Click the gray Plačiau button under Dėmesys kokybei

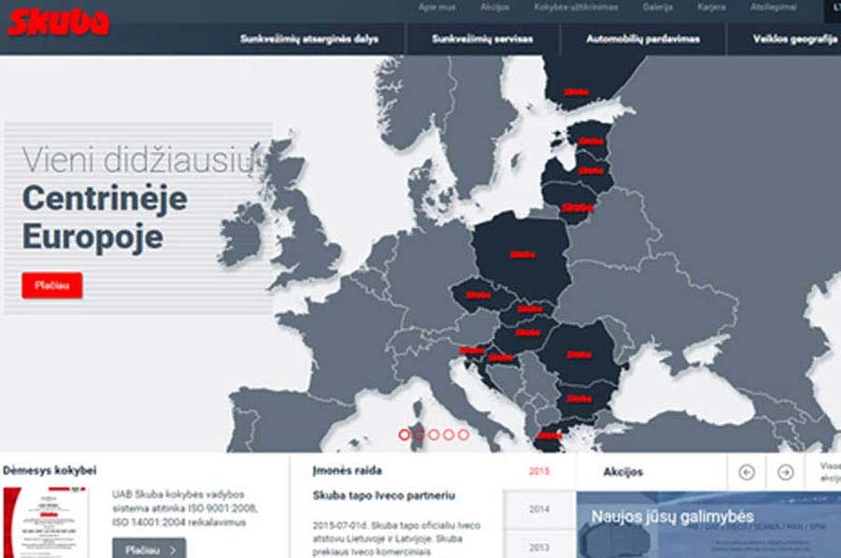pyautogui.click(x=150, y=549)
